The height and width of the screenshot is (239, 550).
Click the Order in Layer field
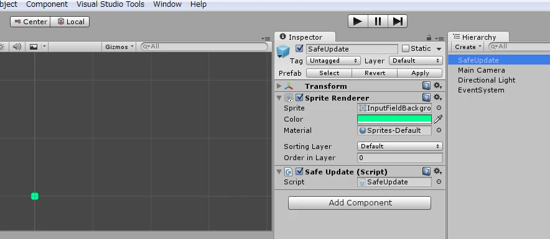coord(400,158)
